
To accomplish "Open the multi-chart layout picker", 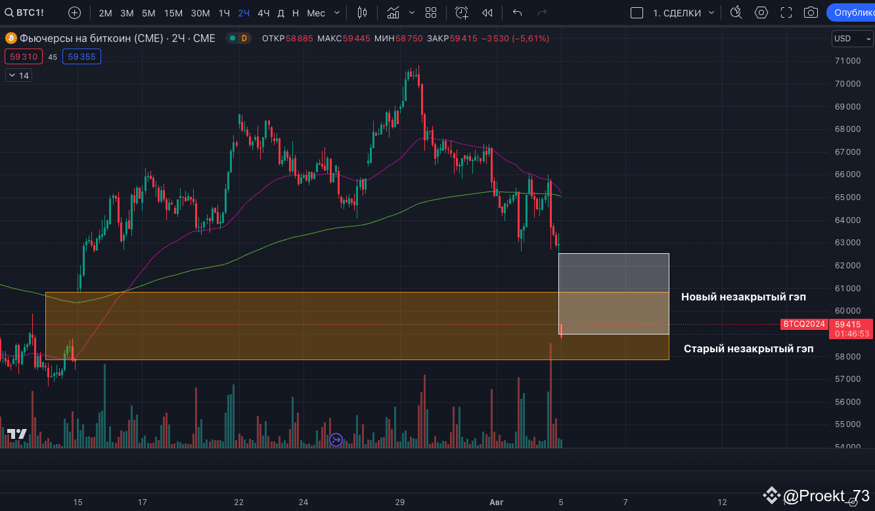I will tap(431, 12).
